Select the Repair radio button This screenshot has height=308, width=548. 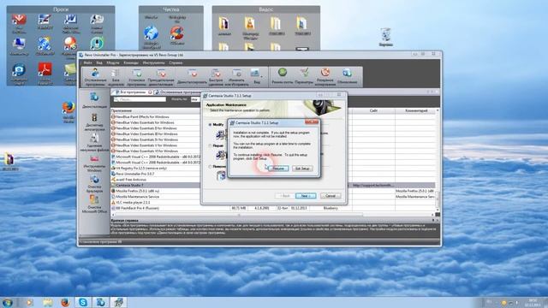click(210, 145)
